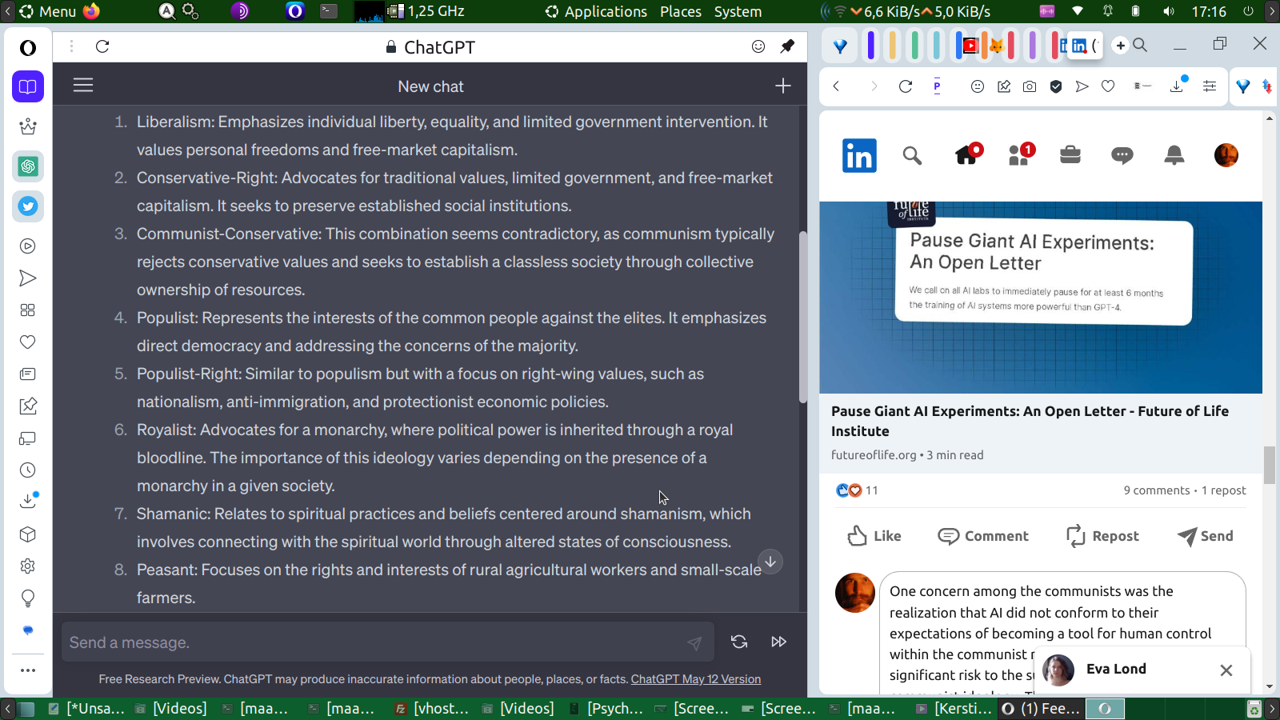Screen dimensions: 1280x720
Task: Open the Eva Lond message bubble
Action: tap(1116, 670)
